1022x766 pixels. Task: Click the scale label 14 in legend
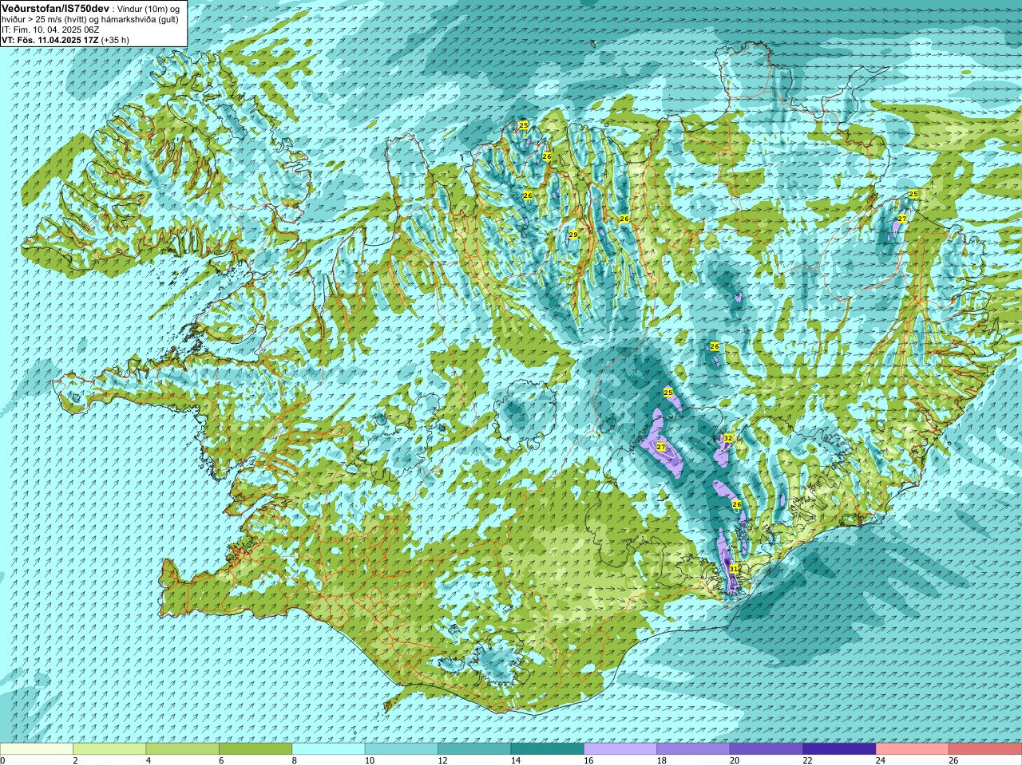point(514,760)
